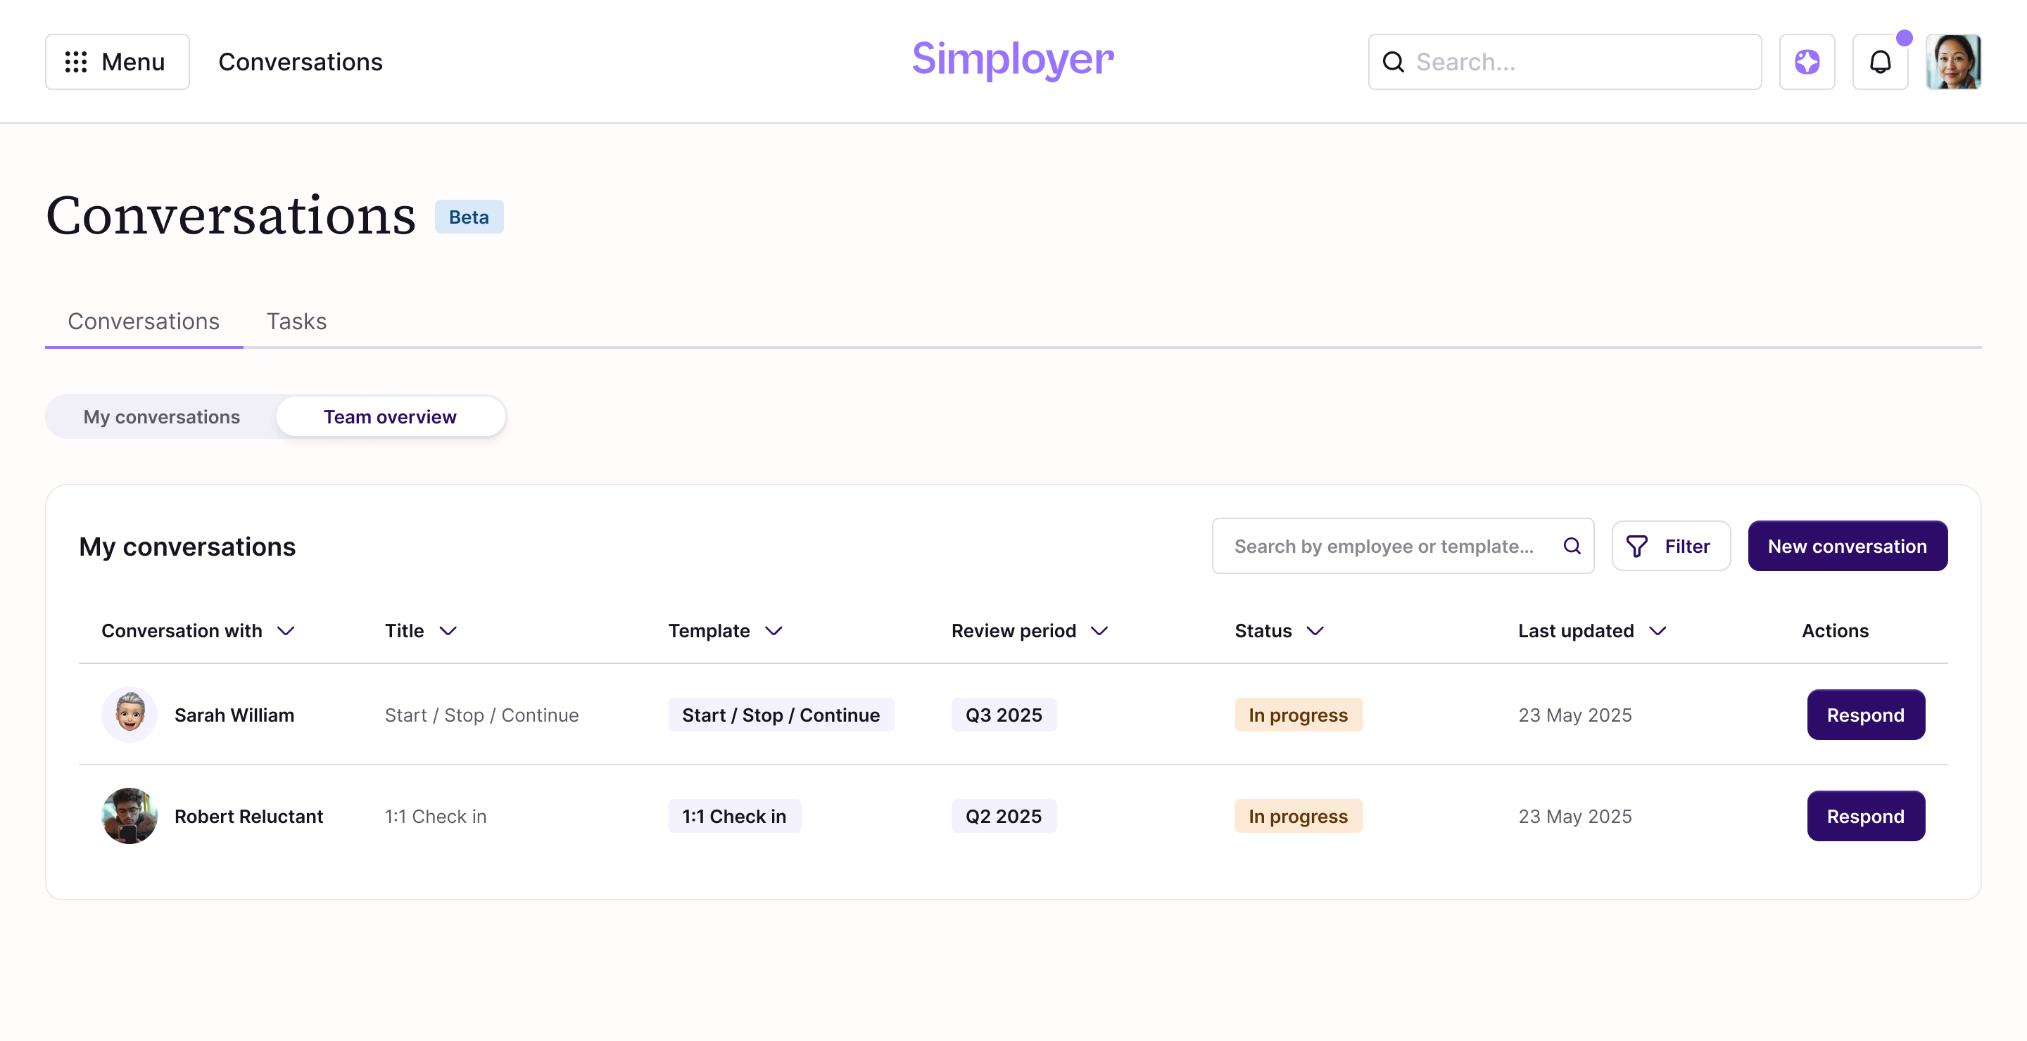Viewport: 2027px width, 1041px height.
Task: Click Robert Reluctant's avatar photo
Action: pos(129,815)
